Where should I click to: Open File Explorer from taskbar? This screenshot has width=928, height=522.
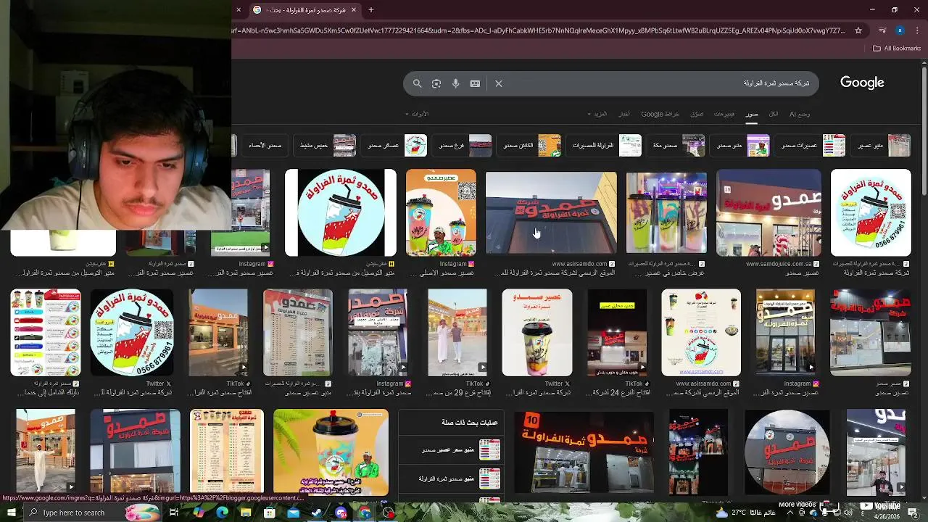(x=246, y=513)
